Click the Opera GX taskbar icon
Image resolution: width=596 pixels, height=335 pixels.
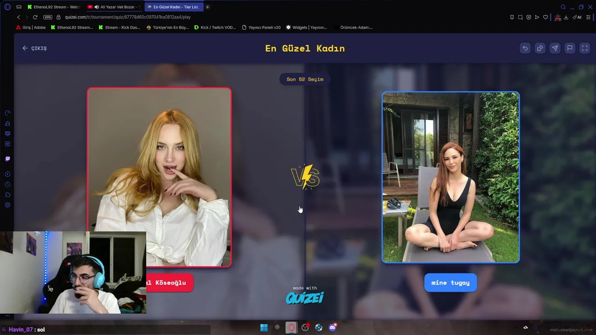tap(291, 328)
